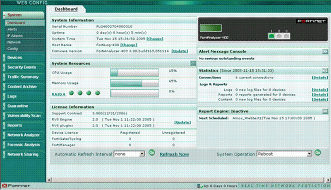Select Network under System menu
The height and width of the screenshot is (190, 331).
click(x=25, y=42)
